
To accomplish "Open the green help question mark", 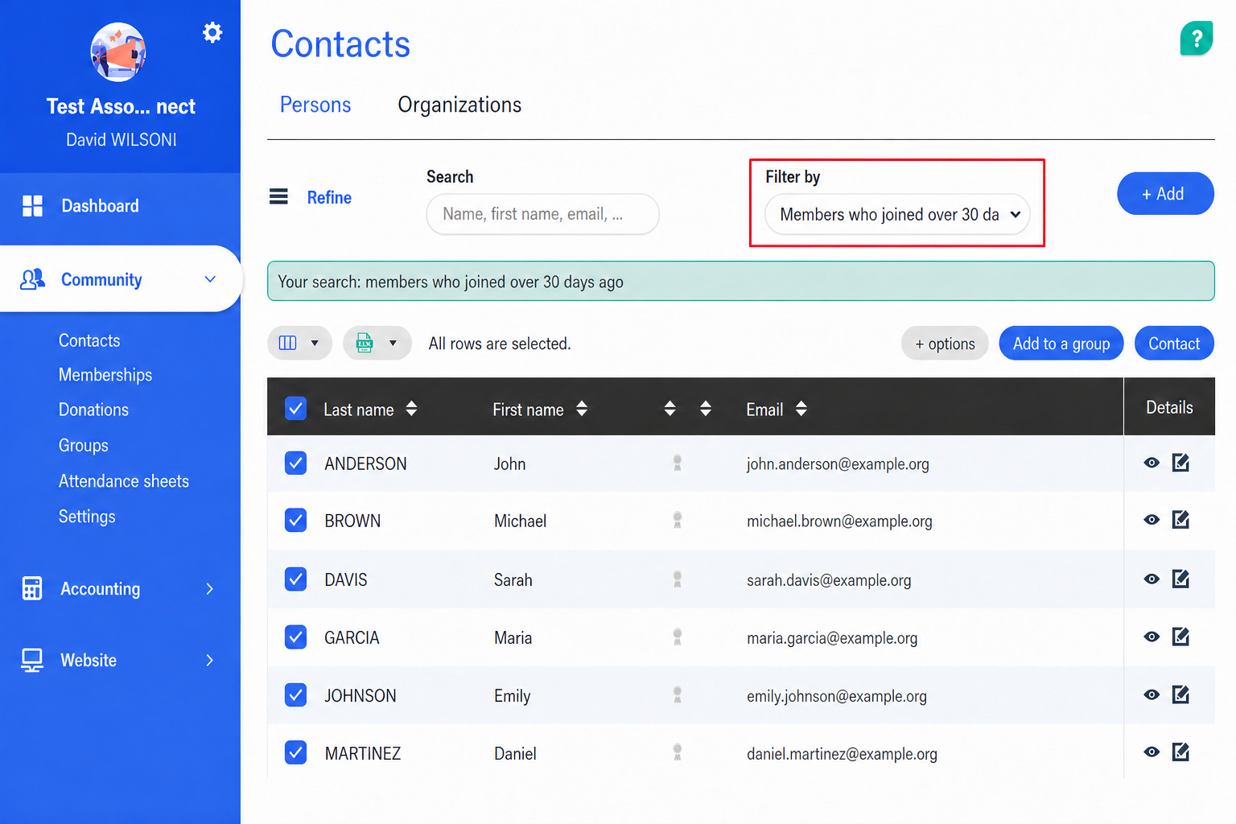I will click(x=1197, y=38).
